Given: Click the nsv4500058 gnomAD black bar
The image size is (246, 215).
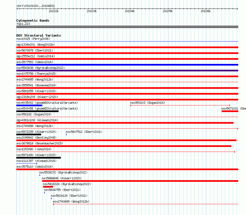Looking at the screenshot, I should click(x=38, y=111).
